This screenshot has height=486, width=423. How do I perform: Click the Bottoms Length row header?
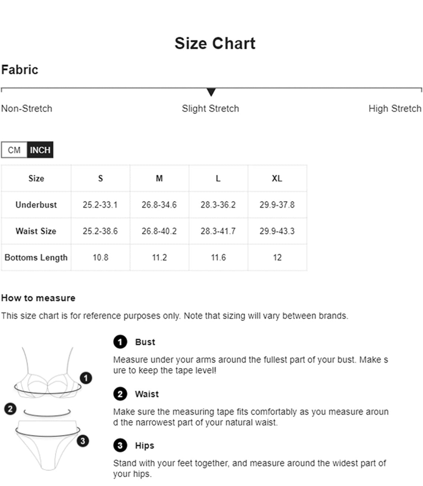[36, 258]
